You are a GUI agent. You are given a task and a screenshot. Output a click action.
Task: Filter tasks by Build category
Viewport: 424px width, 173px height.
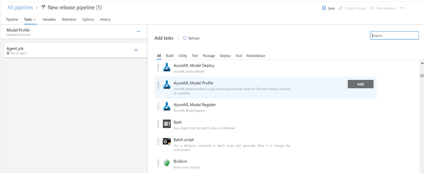(x=170, y=56)
